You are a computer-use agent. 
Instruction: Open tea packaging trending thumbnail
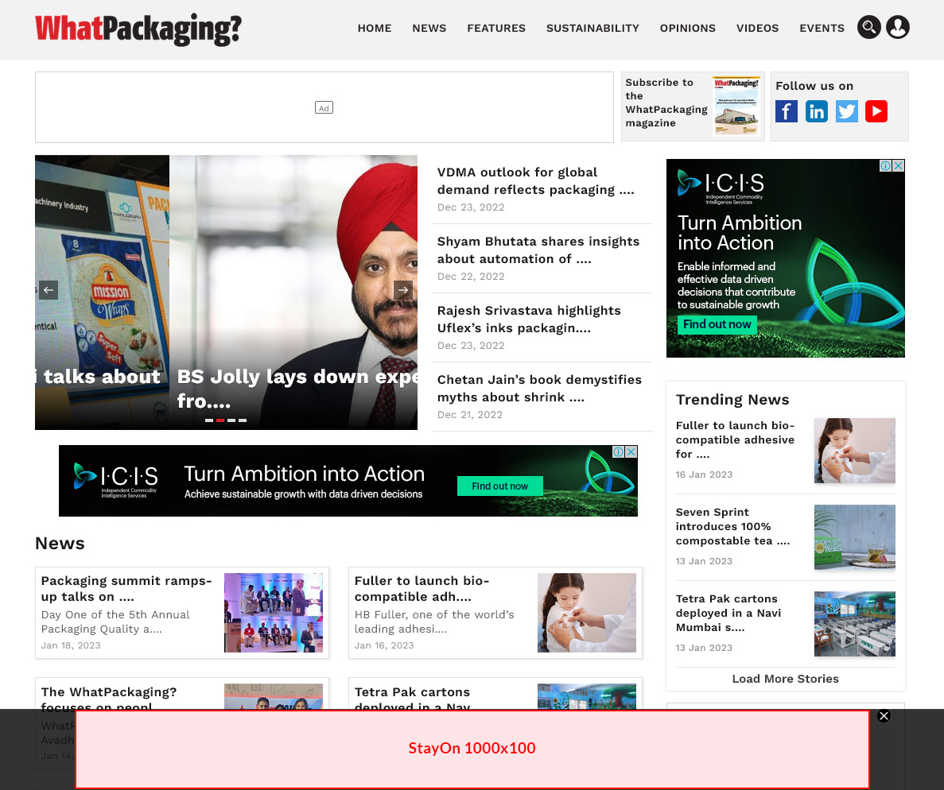854,537
